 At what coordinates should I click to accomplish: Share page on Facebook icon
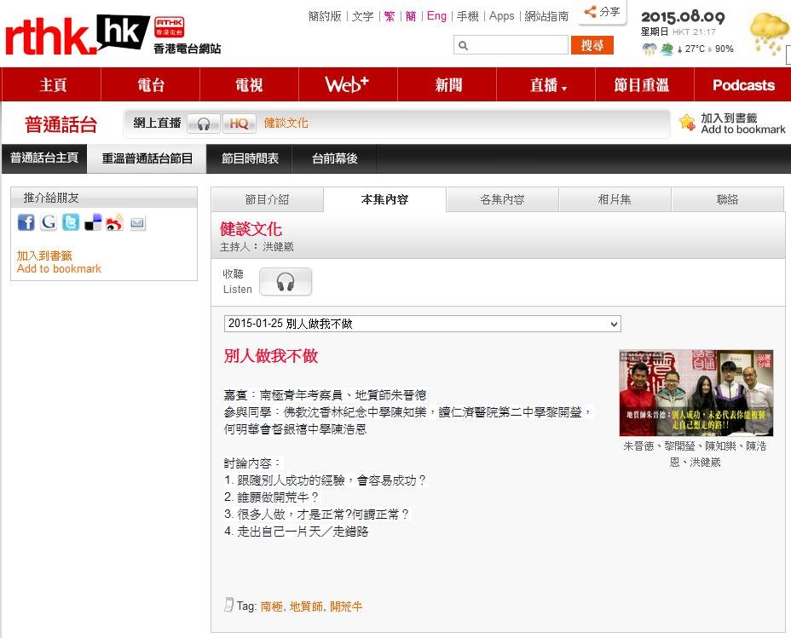tap(26, 223)
